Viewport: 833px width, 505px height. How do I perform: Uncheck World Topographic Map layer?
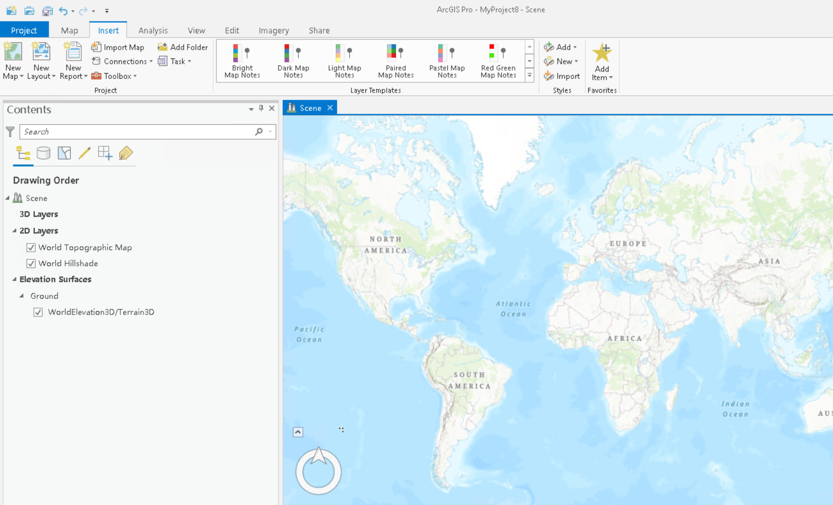[31, 248]
